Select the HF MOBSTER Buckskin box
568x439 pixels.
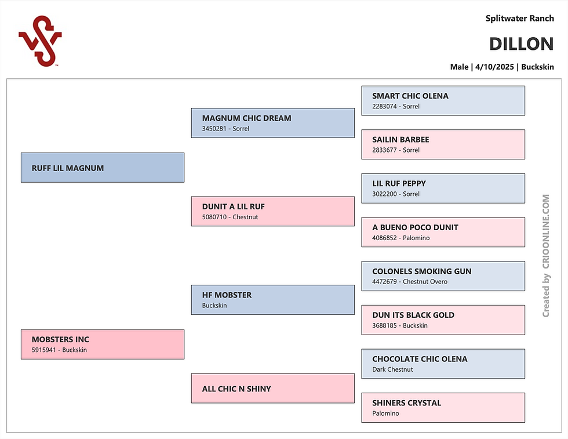[273, 300]
